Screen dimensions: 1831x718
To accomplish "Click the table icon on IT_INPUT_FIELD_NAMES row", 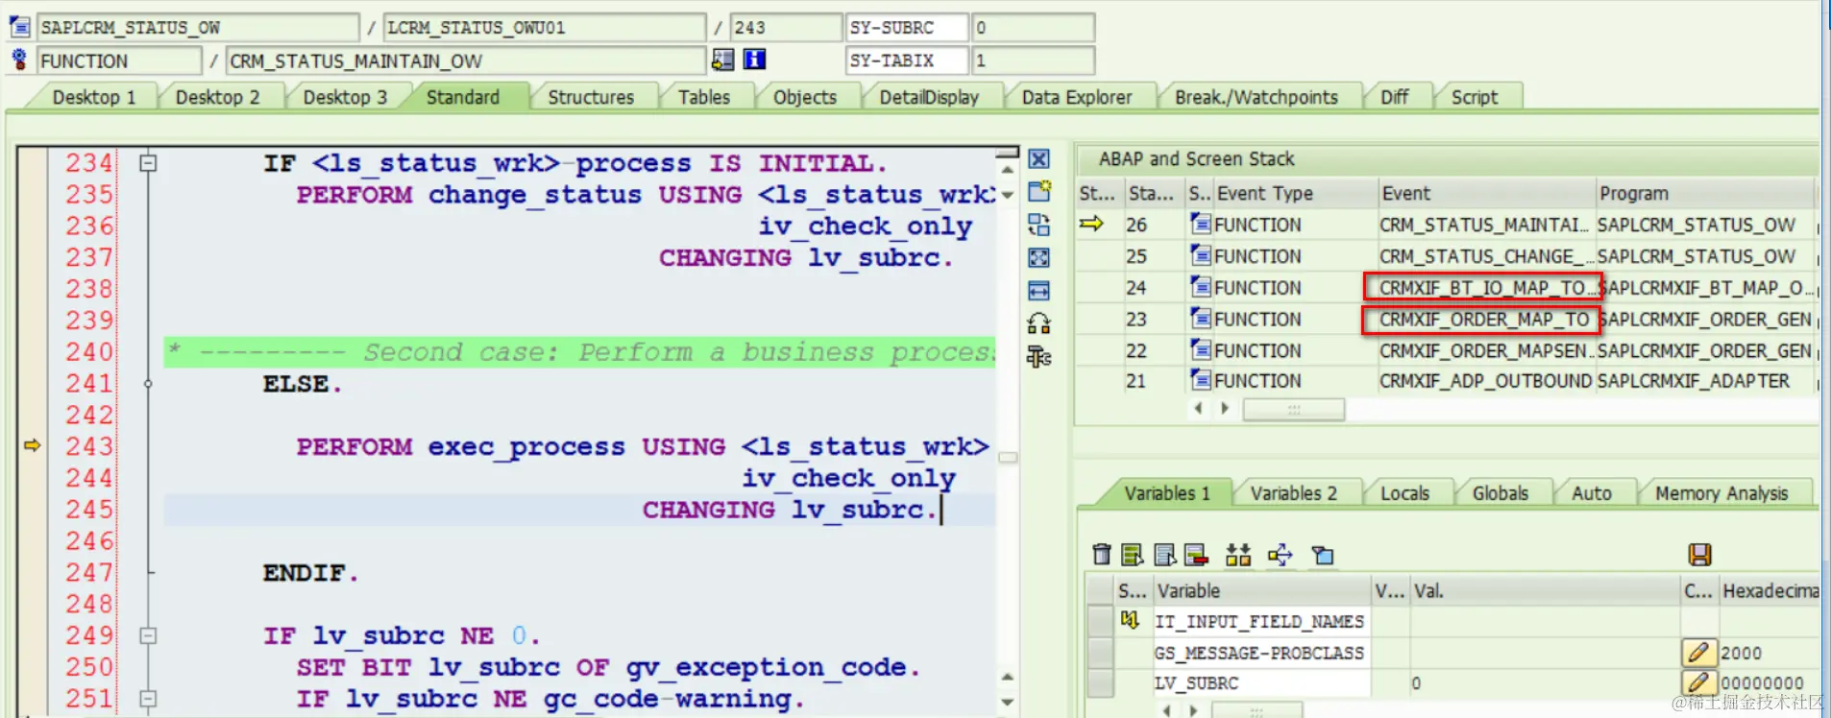I will click(x=1131, y=620).
